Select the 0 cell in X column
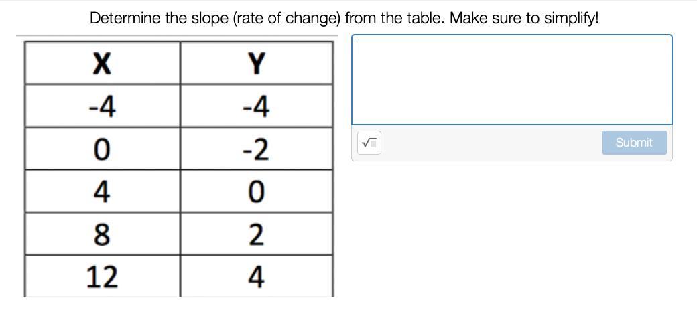697x320 pixels. pyautogui.click(x=102, y=149)
